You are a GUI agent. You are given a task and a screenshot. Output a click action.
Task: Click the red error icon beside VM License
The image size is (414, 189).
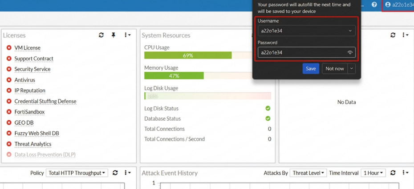pos(9,47)
